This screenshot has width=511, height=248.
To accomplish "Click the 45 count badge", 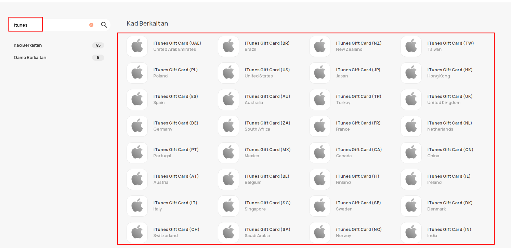I will 98,45.
